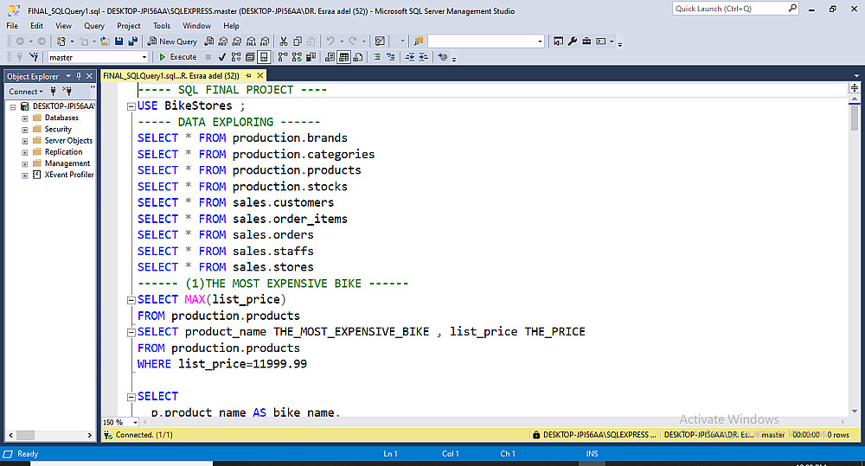Screen dimensions: 865x466
Task: Expand the Replication folder node
Action: coord(25,152)
